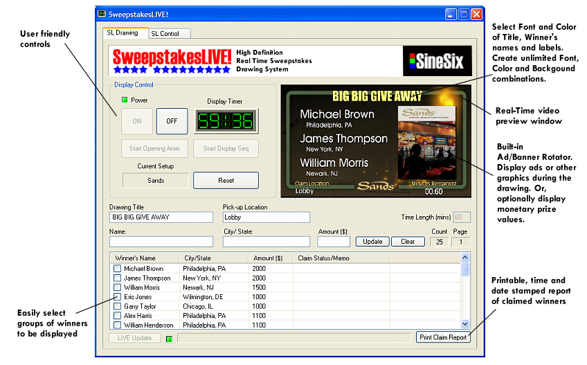Click the SweepstakesLIVE! banner logo

[172, 61]
